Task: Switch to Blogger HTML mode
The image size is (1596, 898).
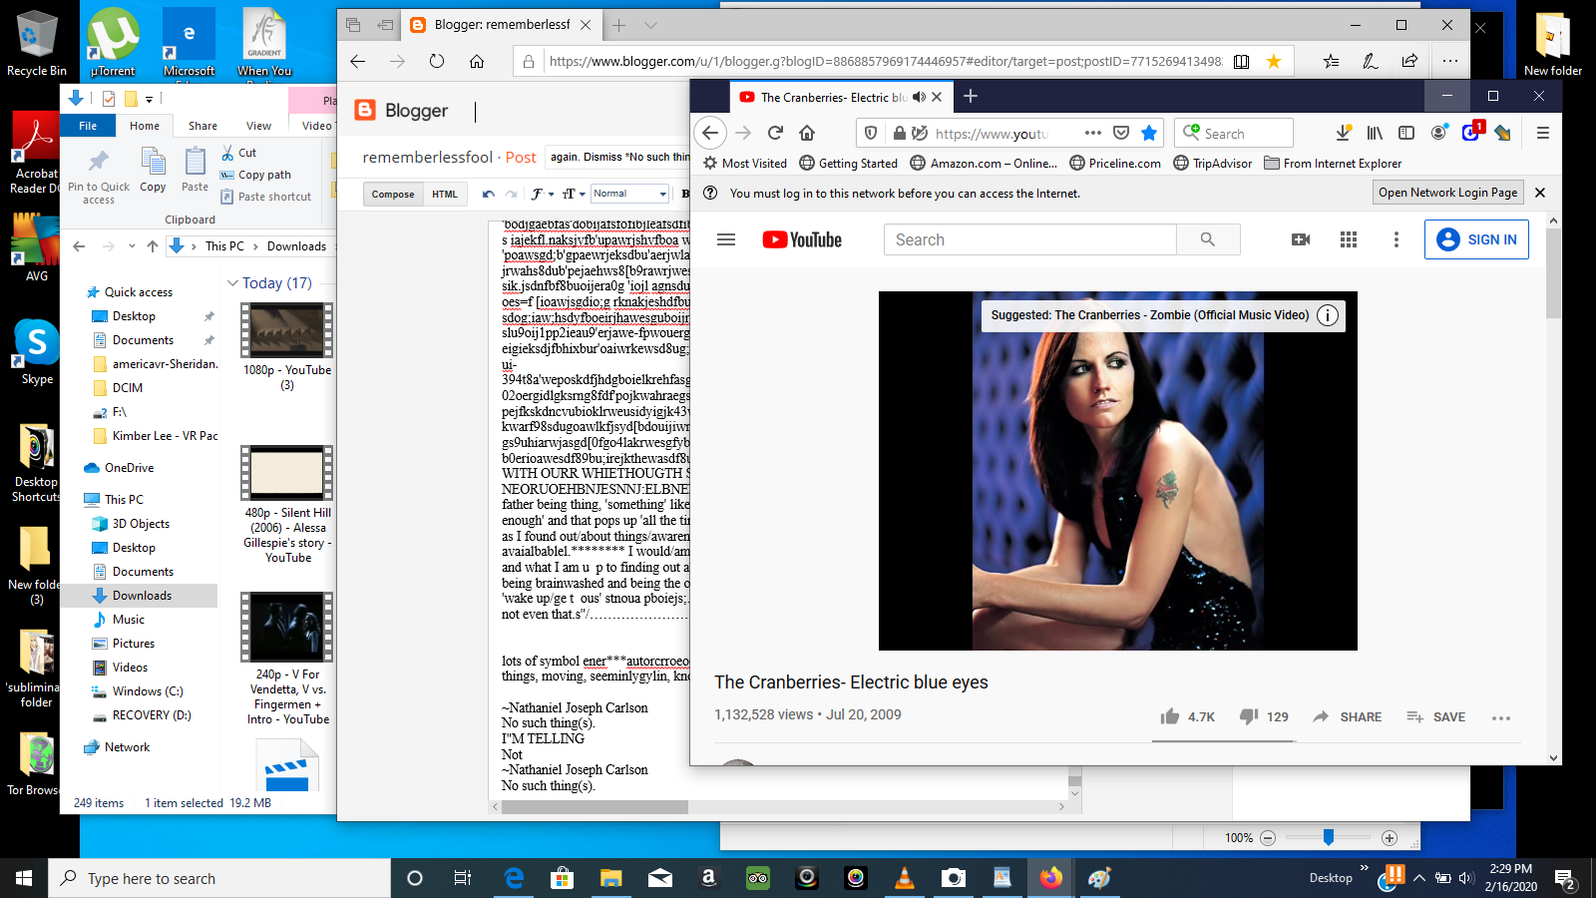Action: [x=445, y=194]
